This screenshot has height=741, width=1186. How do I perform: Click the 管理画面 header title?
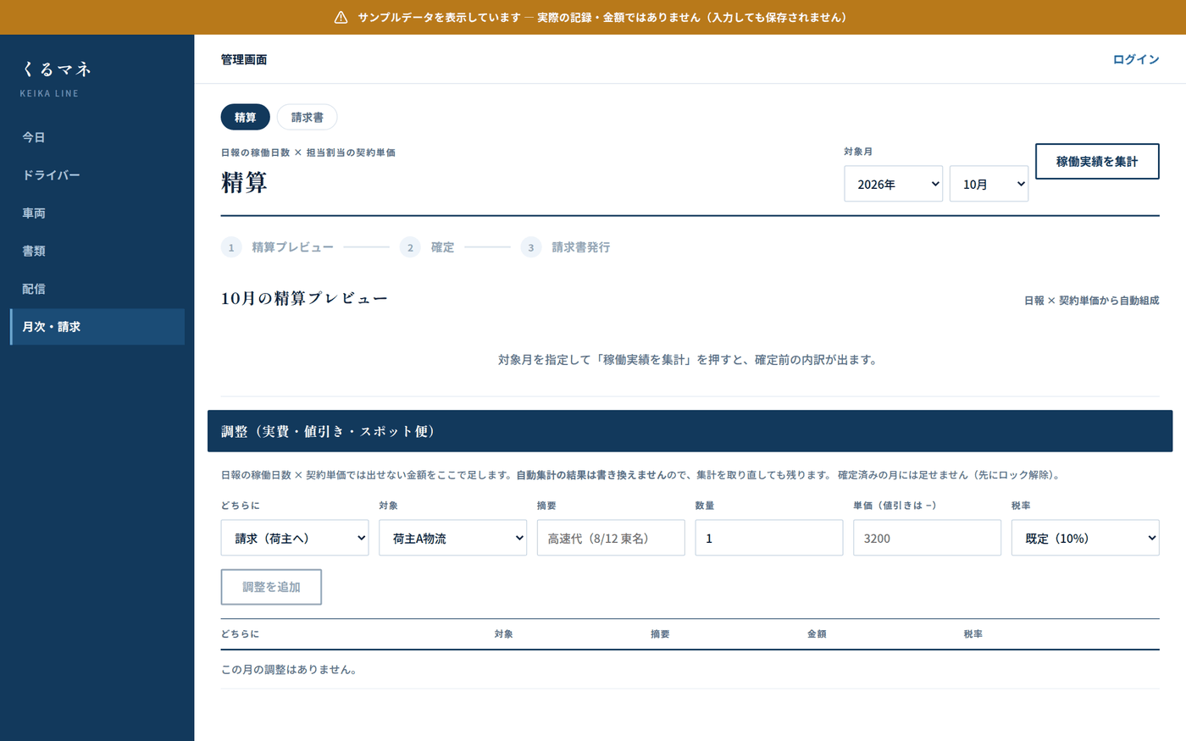(x=244, y=59)
